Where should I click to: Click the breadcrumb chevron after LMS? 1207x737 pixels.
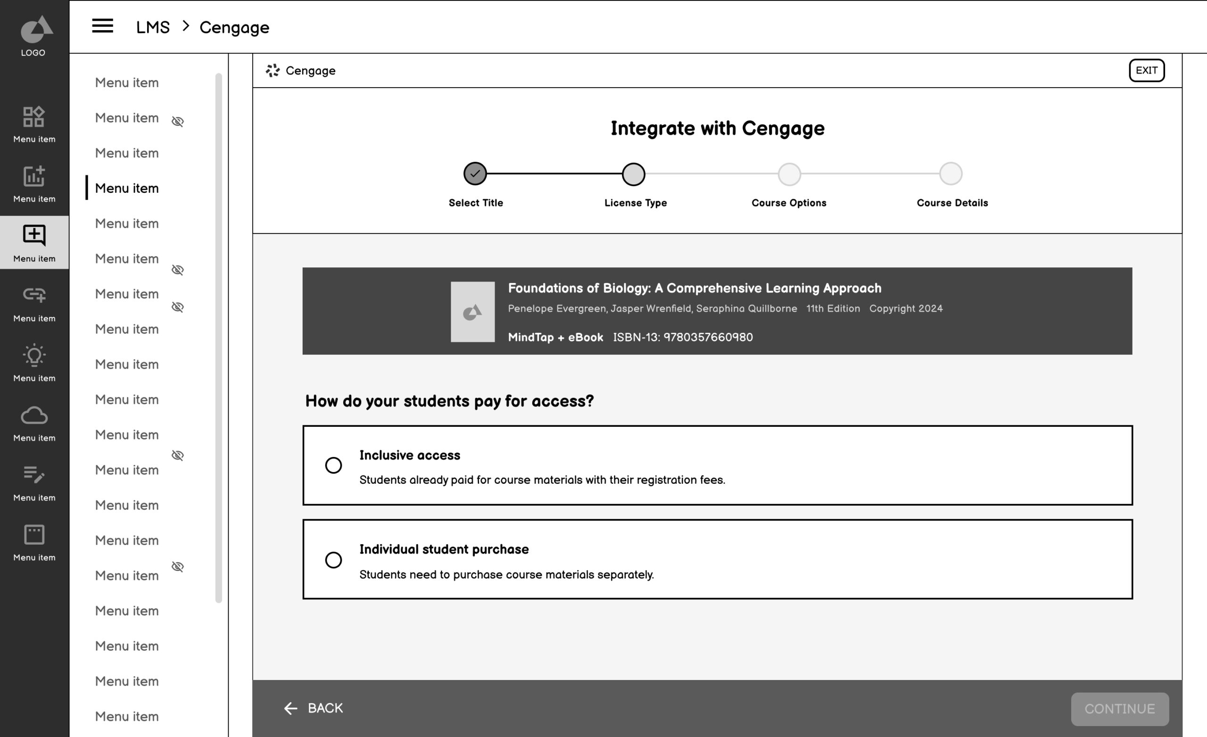coord(186,26)
